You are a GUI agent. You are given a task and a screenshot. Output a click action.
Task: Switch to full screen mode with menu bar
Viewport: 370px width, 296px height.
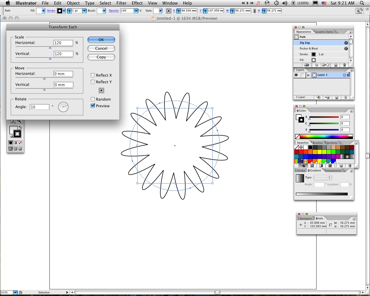15,149
